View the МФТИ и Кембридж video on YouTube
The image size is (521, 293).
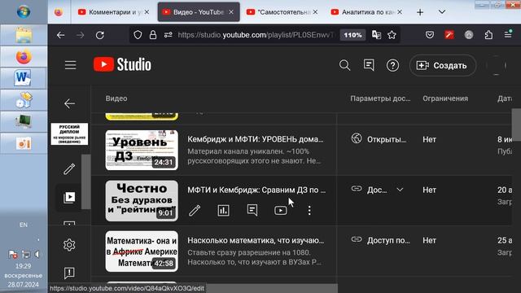click(281, 210)
